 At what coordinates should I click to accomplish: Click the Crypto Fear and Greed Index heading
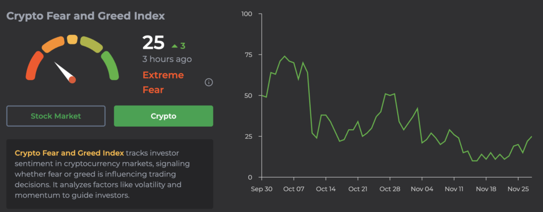click(85, 16)
